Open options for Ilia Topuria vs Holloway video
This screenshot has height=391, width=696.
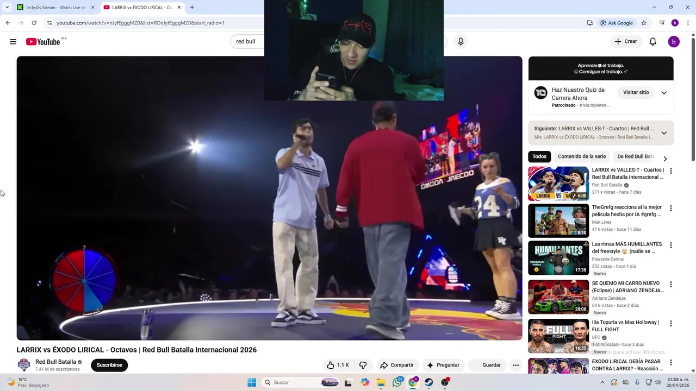pyautogui.click(x=670, y=323)
